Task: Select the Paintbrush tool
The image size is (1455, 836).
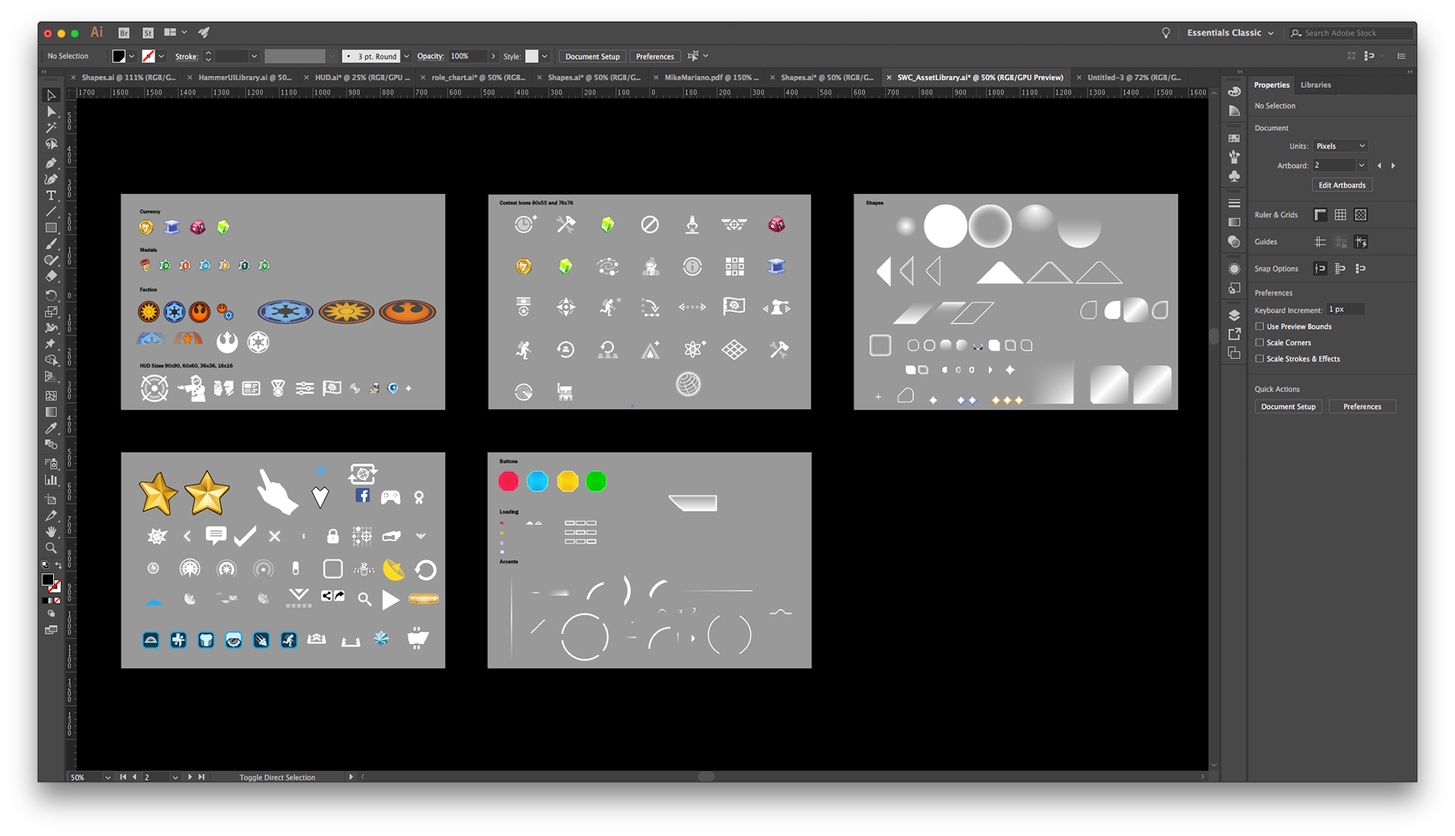Action: point(51,244)
